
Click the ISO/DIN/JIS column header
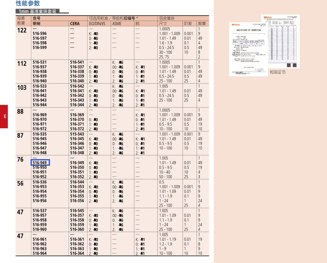point(97,23)
